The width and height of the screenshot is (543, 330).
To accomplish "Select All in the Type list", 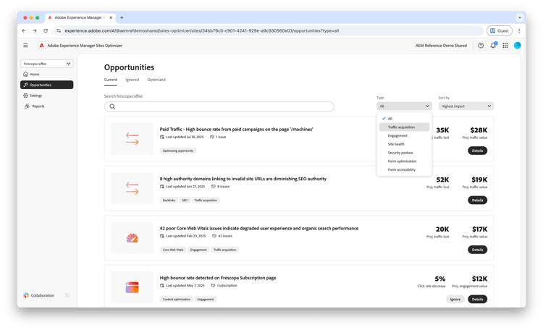I will point(404,119).
